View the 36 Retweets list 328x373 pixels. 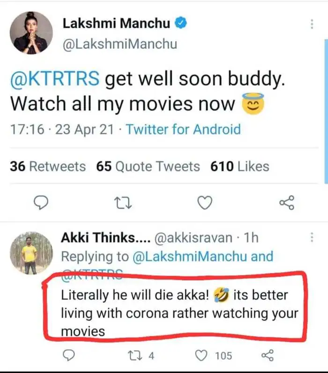click(x=48, y=167)
